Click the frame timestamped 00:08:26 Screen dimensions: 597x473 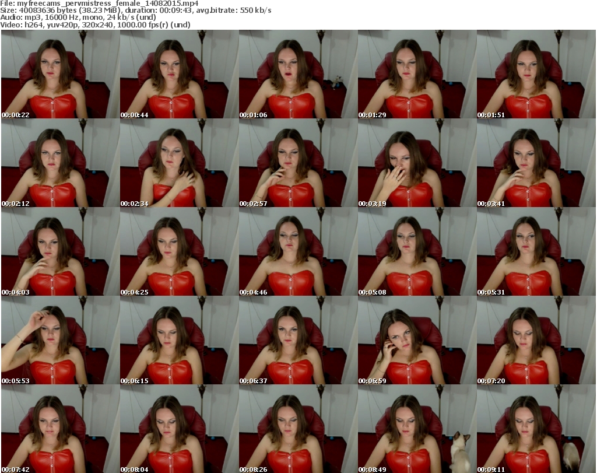(x=298, y=429)
